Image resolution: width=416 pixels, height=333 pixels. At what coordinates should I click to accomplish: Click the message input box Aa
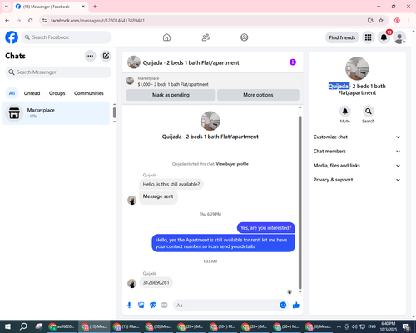(x=225, y=306)
